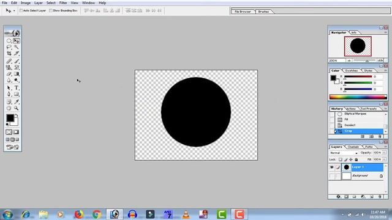Screen dimensions: 392x220
Task: Select the Eraser tool
Action: (x=9, y=74)
